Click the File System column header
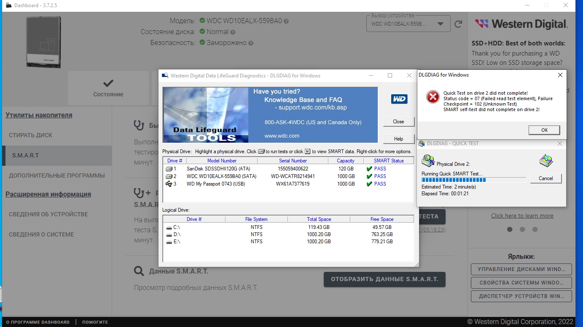 [256, 219]
